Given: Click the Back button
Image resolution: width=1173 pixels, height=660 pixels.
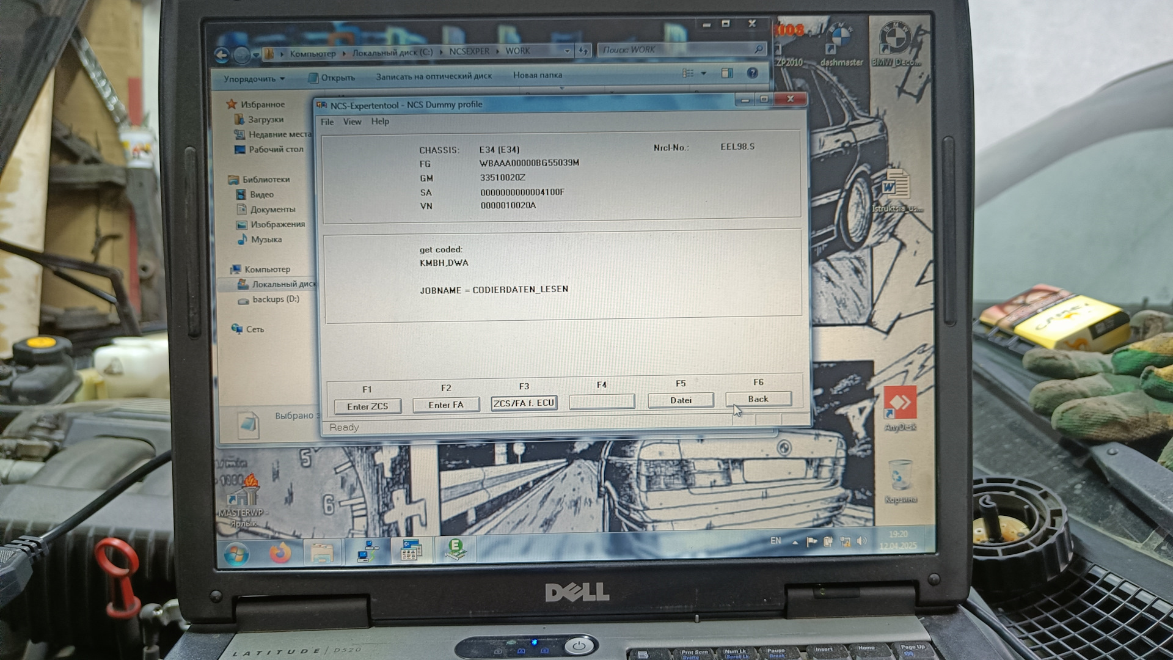Looking at the screenshot, I should [x=758, y=398].
